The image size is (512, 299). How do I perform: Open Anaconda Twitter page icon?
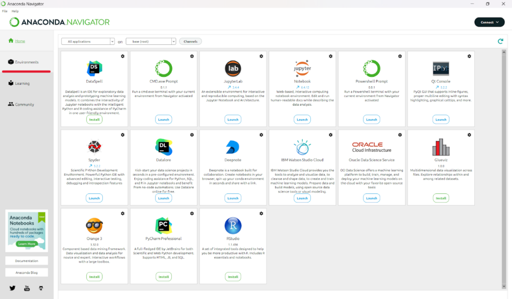pos(12,288)
